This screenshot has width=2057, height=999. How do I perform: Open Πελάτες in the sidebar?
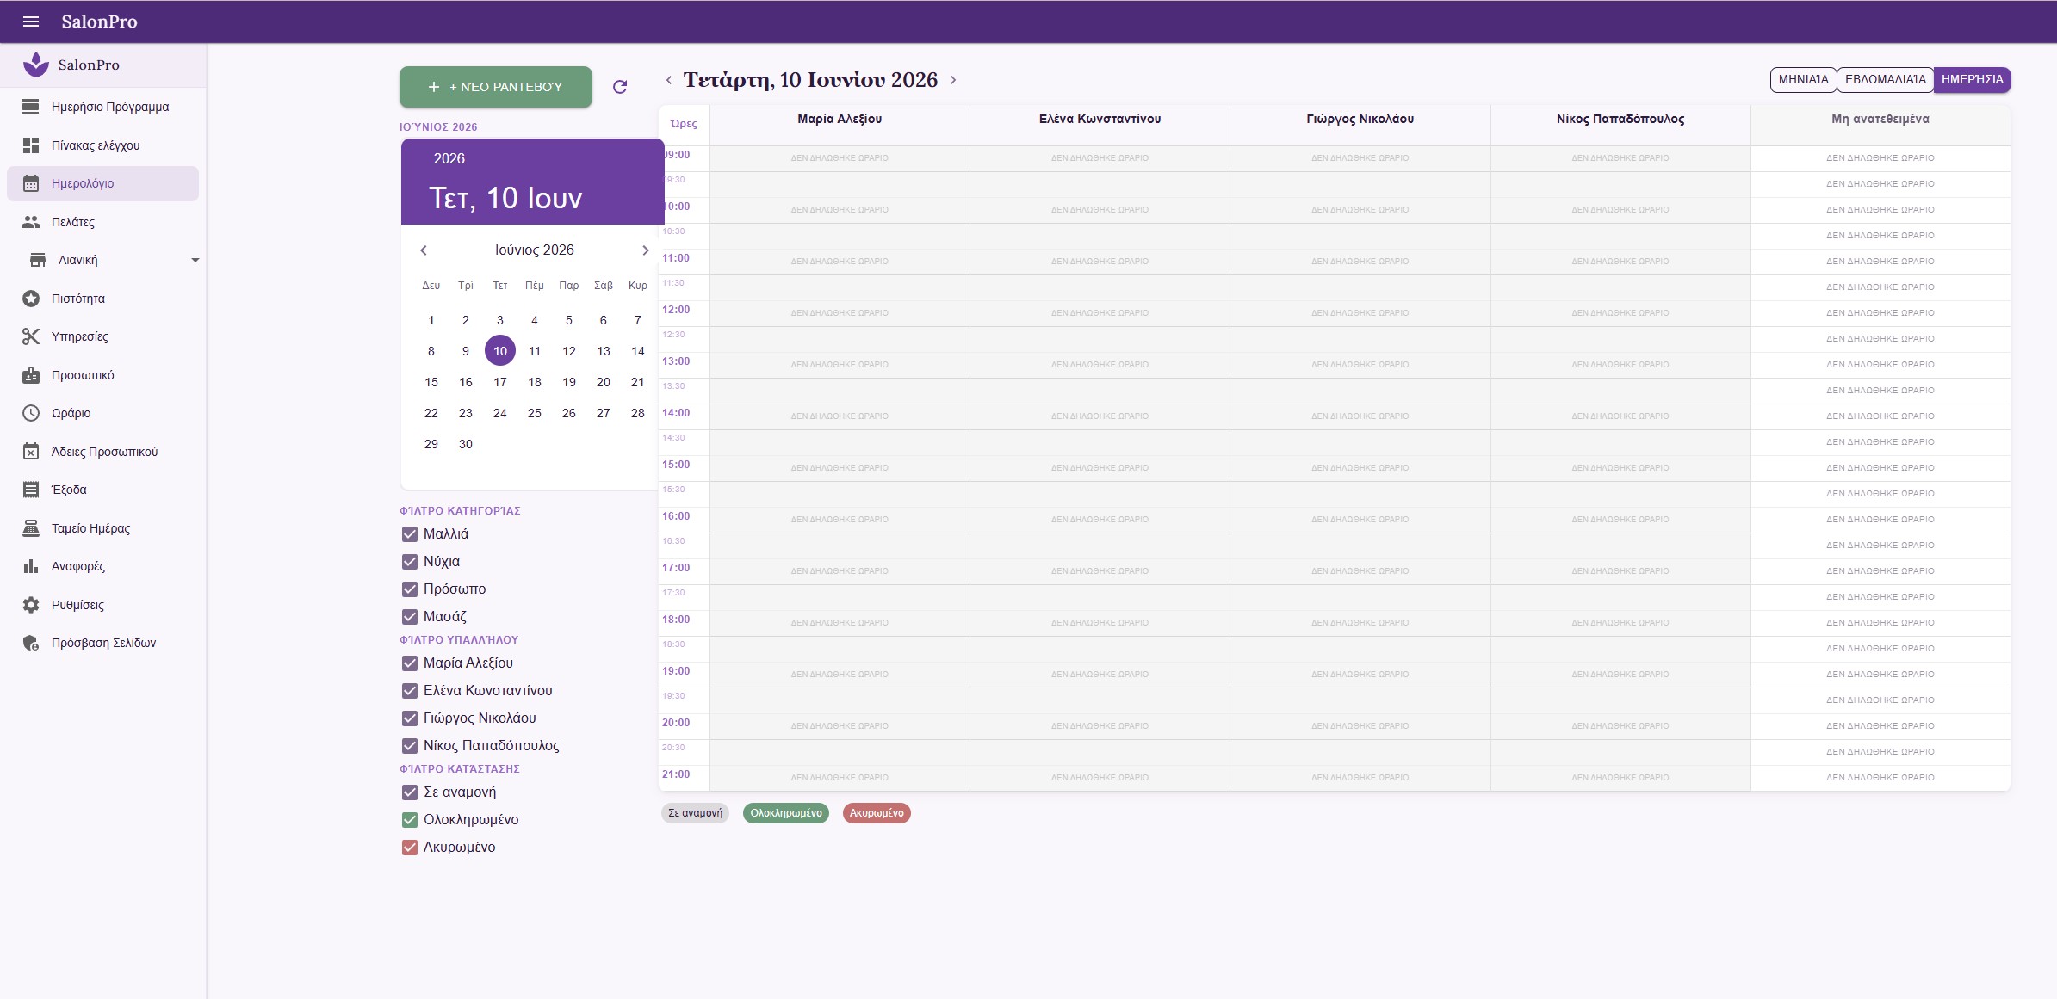click(x=102, y=222)
